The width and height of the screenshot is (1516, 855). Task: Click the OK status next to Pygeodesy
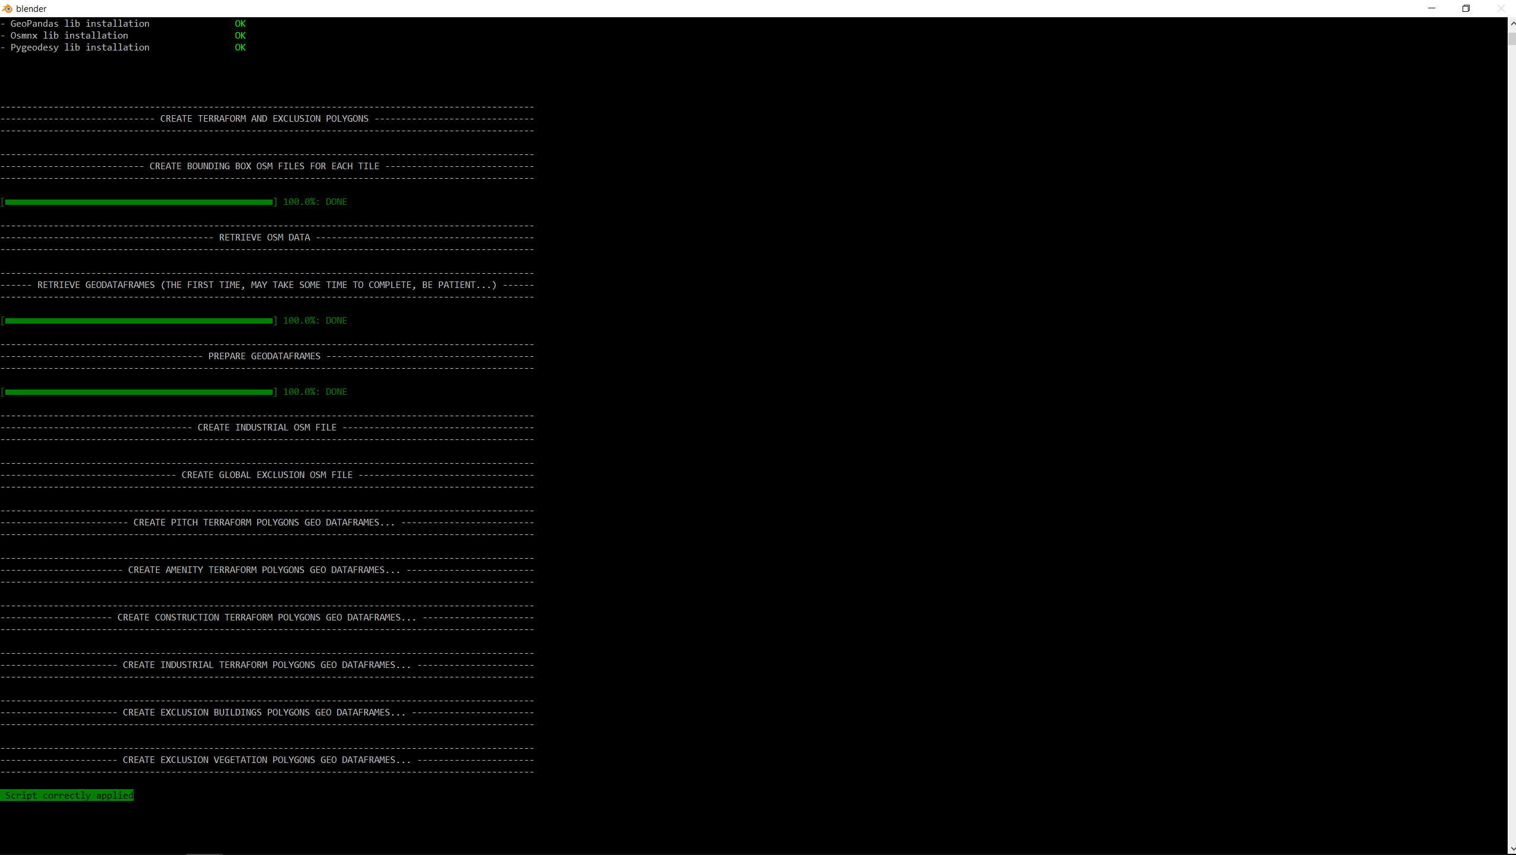[240, 47]
